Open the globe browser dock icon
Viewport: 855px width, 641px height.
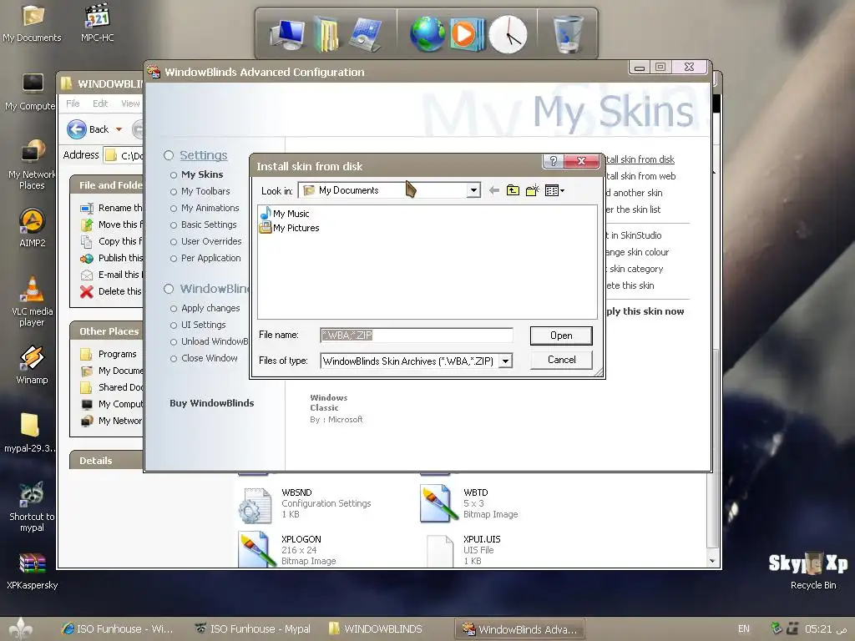(x=427, y=33)
